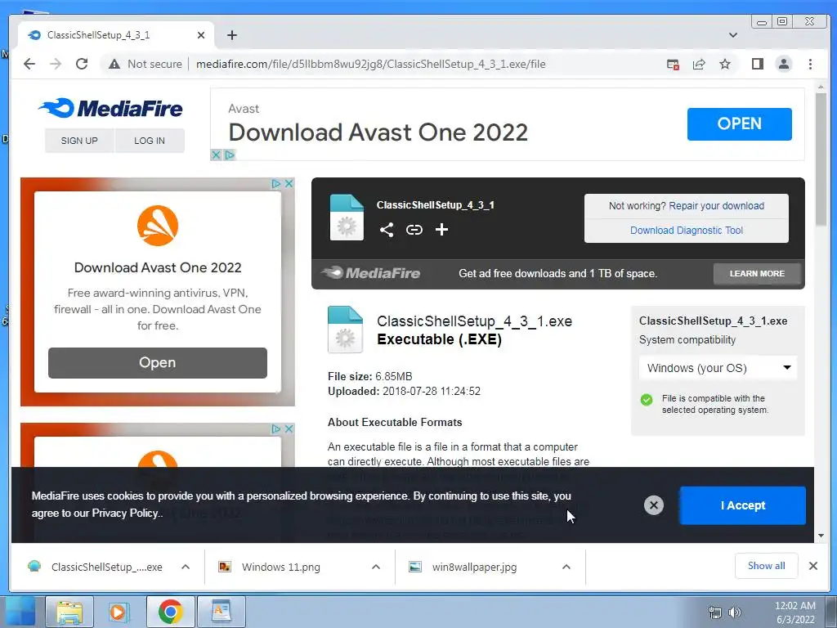Open the Windows (your OS) dropdown
This screenshot has width=837, height=628.
[718, 368]
